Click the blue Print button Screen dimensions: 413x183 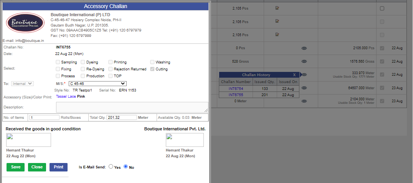(58, 167)
